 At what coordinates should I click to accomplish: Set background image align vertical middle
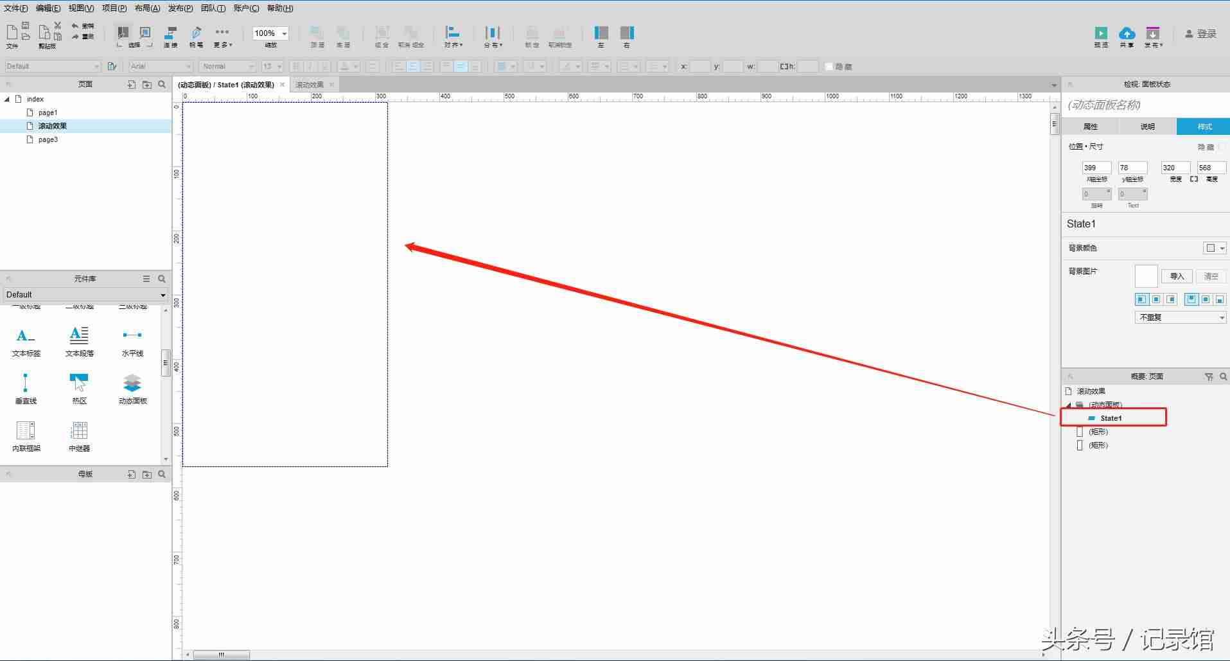coord(1206,299)
